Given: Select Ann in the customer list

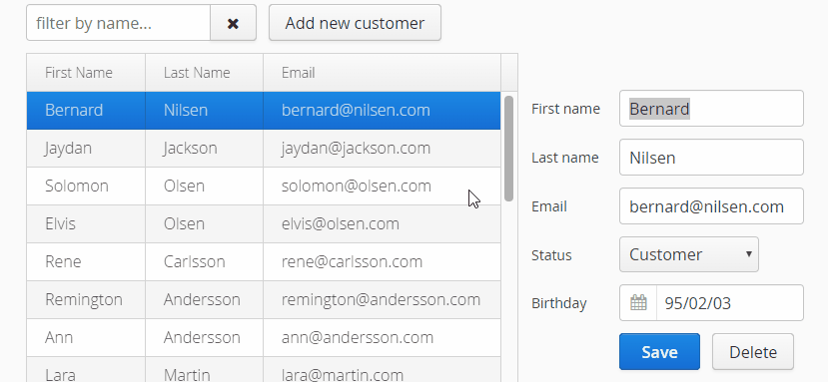Looking at the screenshot, I should (86, 338).
